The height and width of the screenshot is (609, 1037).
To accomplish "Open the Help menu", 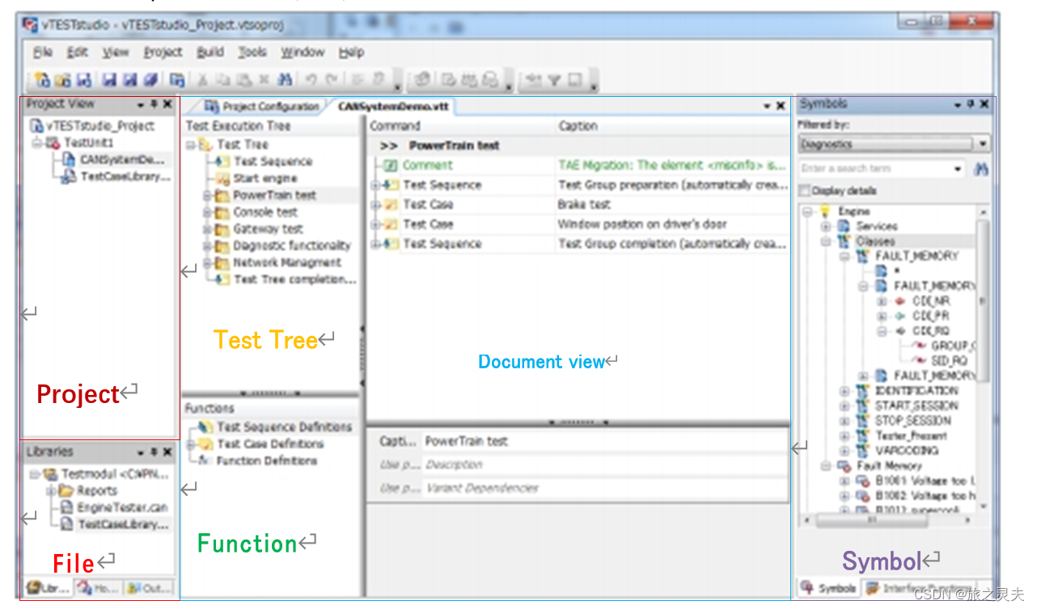I will (351, 52).
